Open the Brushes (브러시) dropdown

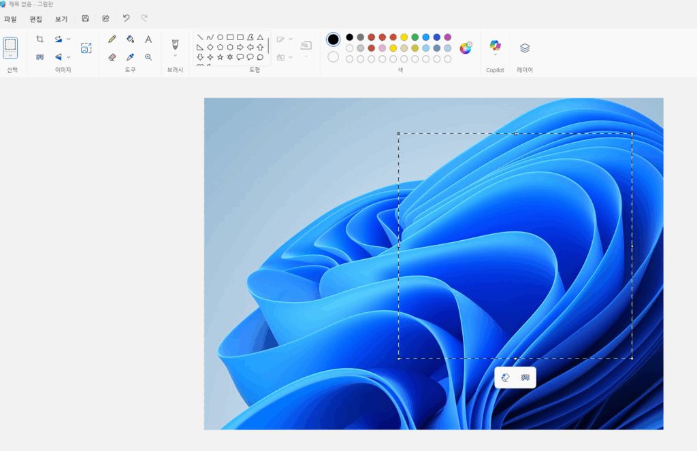coord(175,56)
